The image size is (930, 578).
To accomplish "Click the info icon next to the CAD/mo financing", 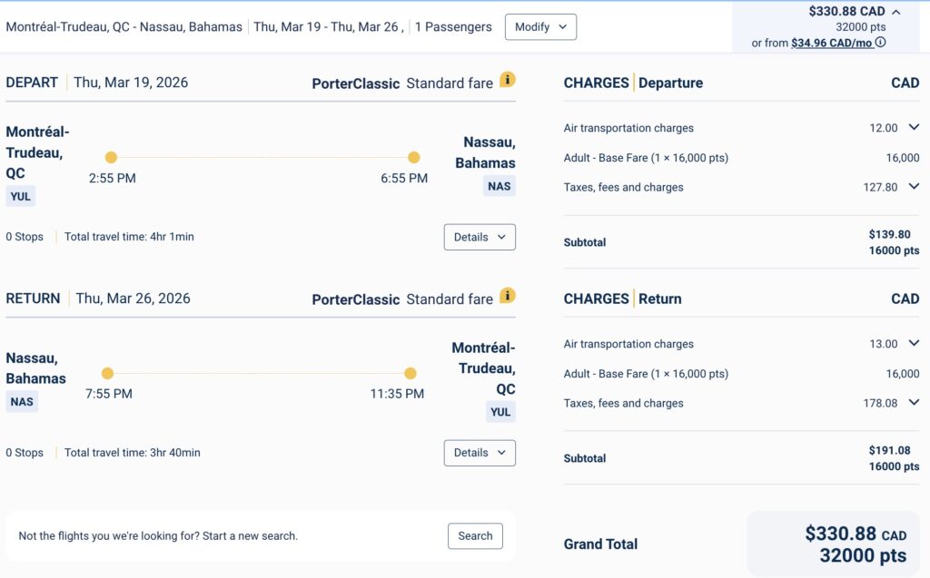I will coord(880,43).
